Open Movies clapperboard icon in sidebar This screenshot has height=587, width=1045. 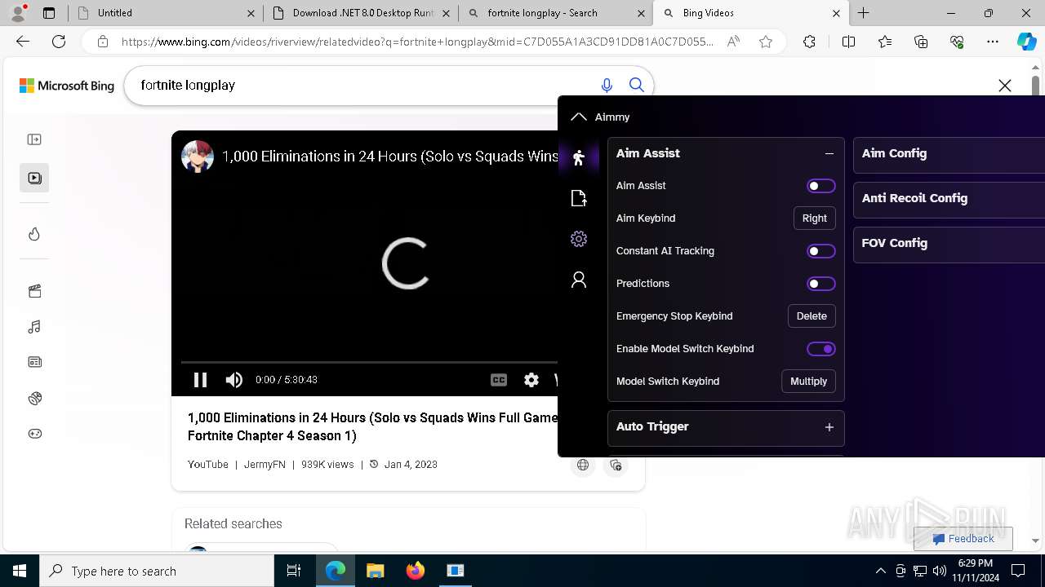point(34,291)
